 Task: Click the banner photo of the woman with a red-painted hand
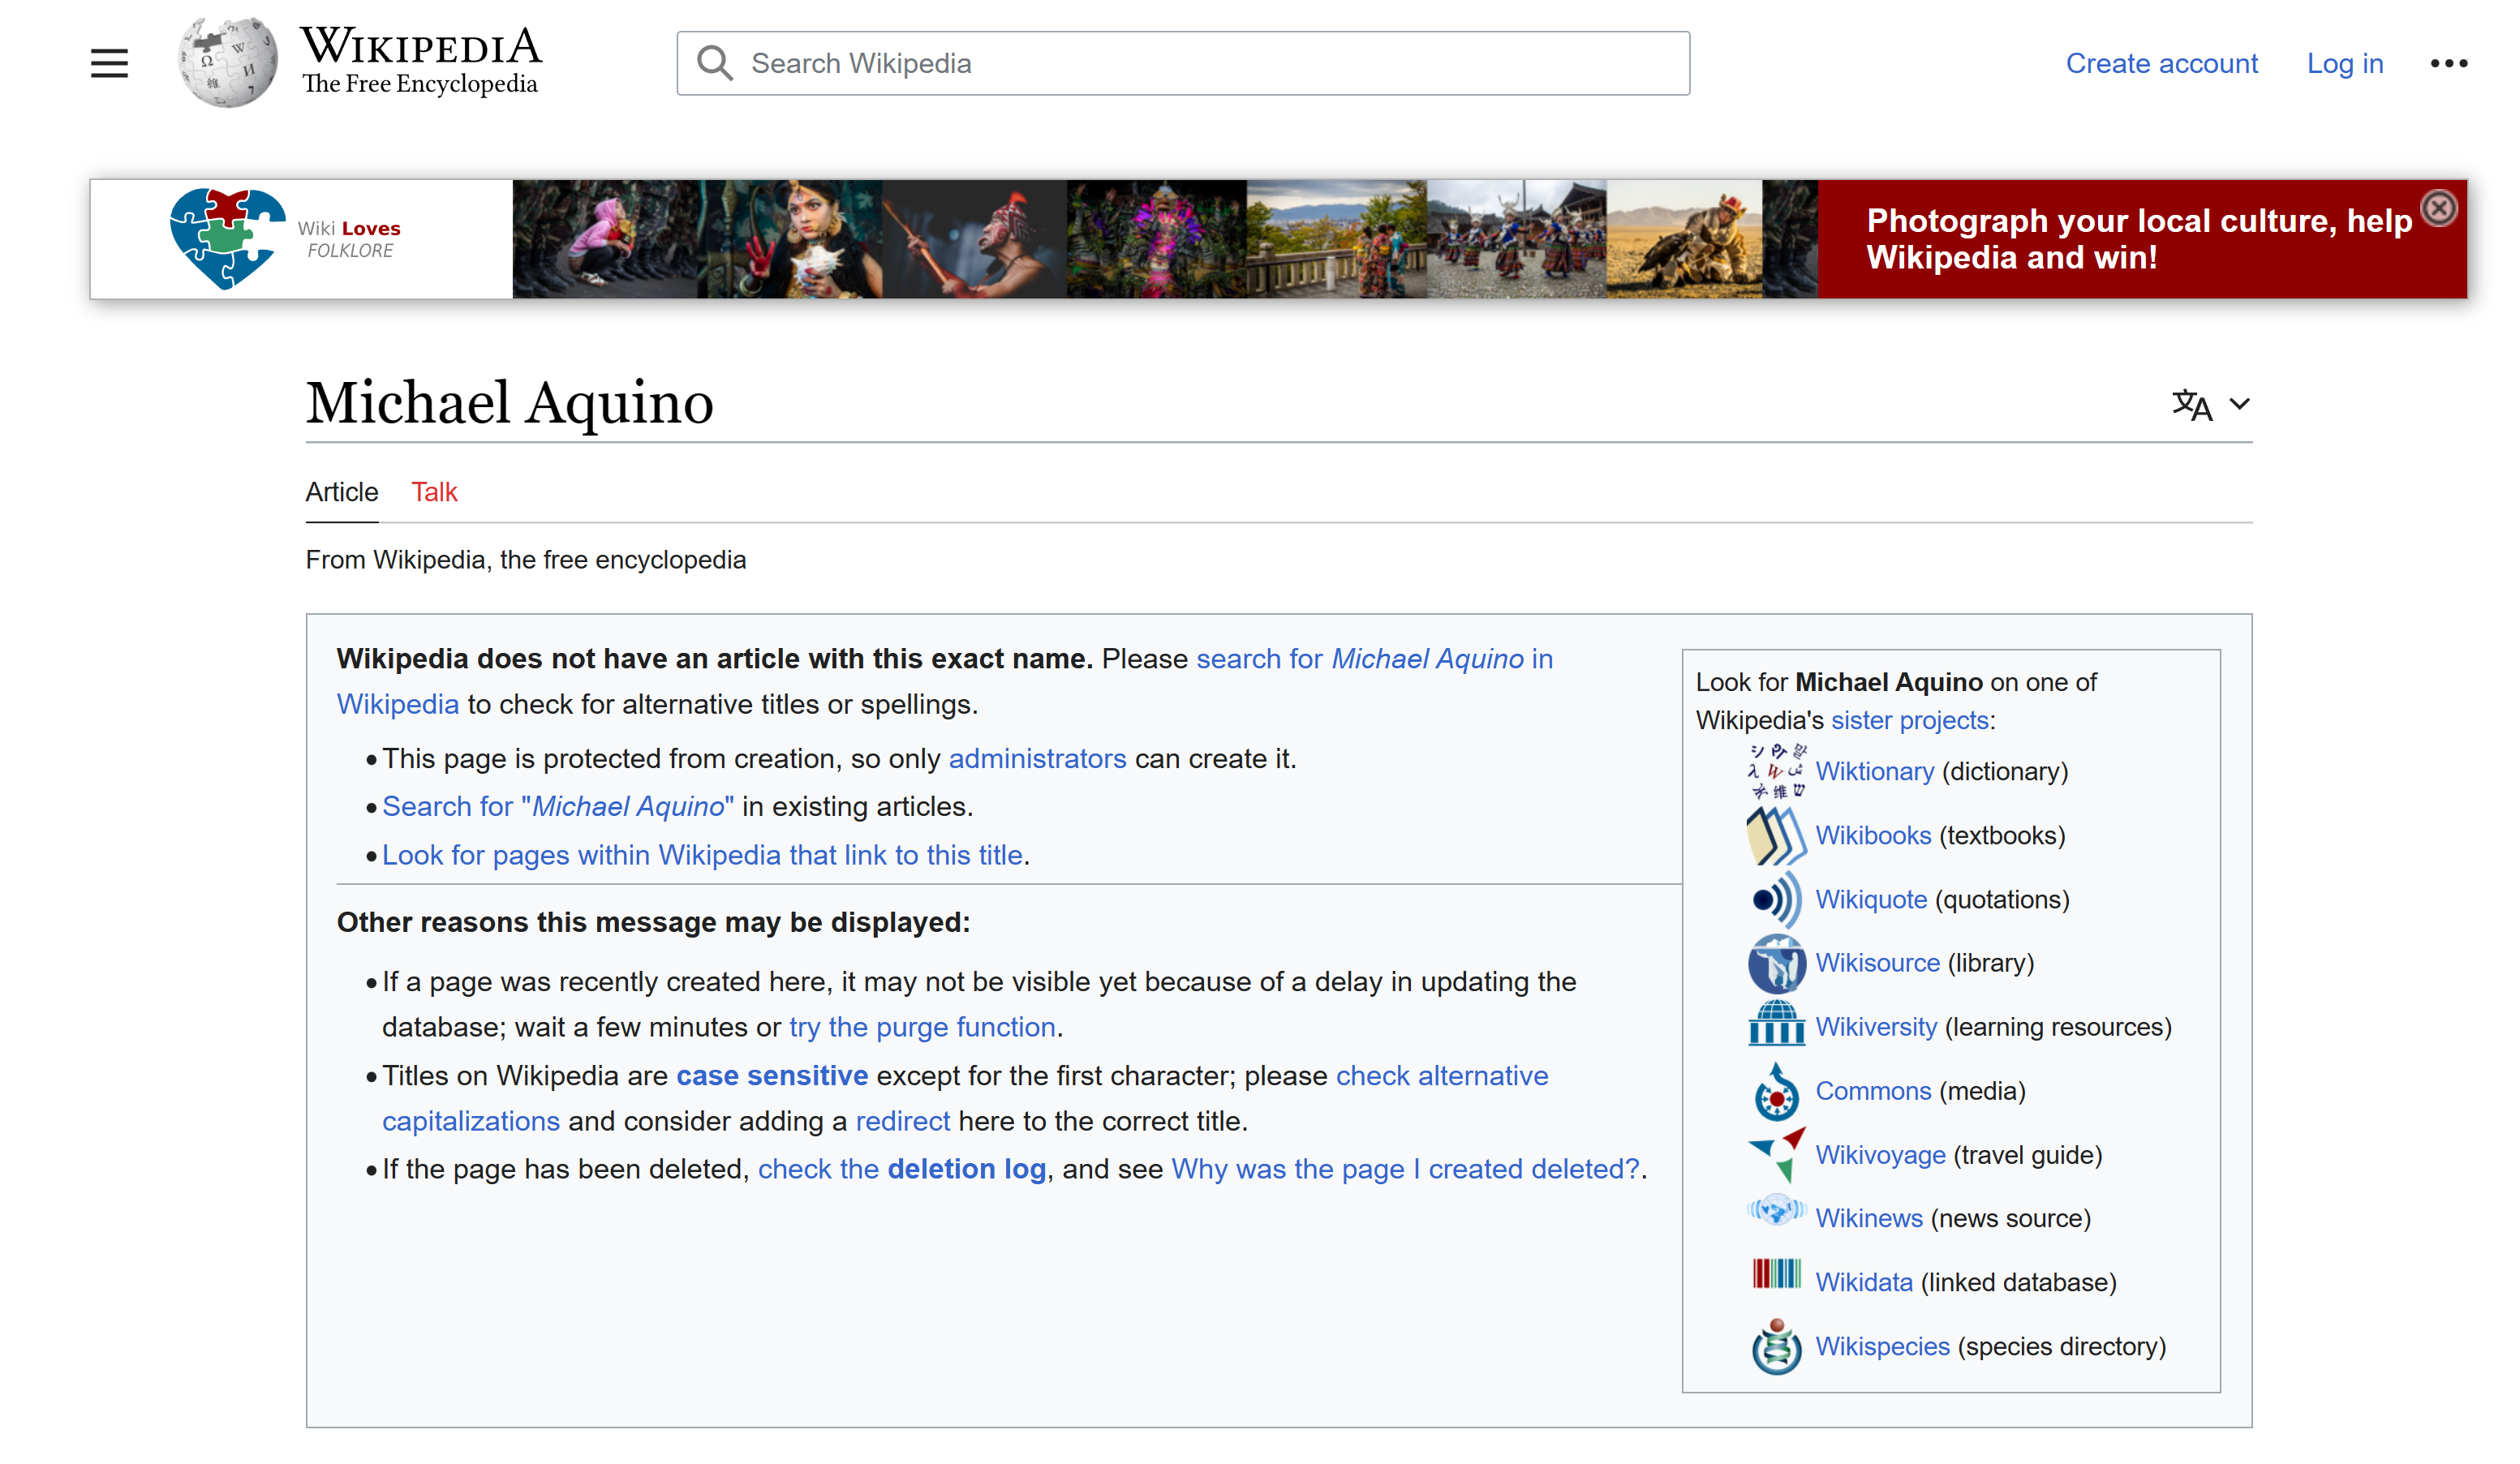(x=790, y=239)
